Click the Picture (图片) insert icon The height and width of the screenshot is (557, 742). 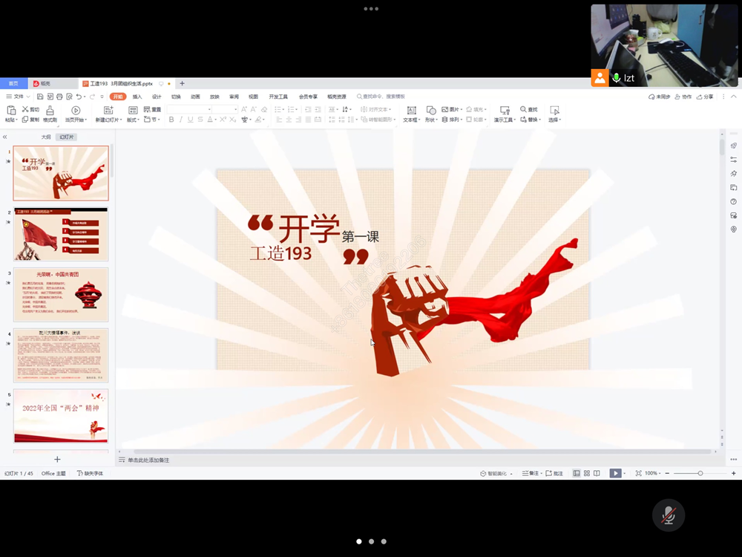pyautogui.click(x=444, y=109)
